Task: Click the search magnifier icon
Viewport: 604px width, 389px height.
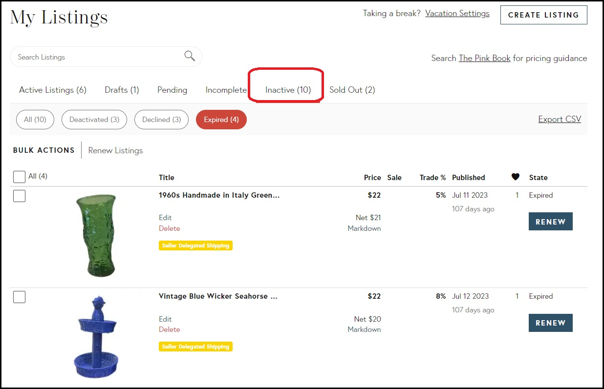Action: point(190,56)
